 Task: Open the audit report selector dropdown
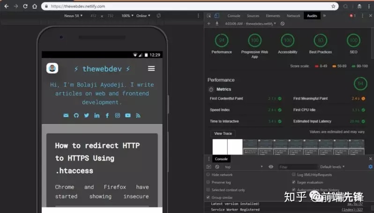point(250,23)
